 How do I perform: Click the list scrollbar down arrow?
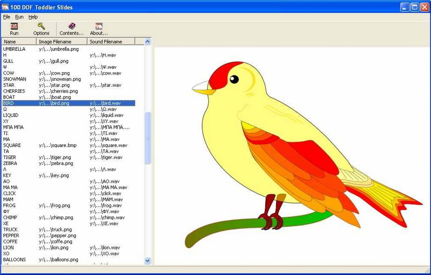148,261
